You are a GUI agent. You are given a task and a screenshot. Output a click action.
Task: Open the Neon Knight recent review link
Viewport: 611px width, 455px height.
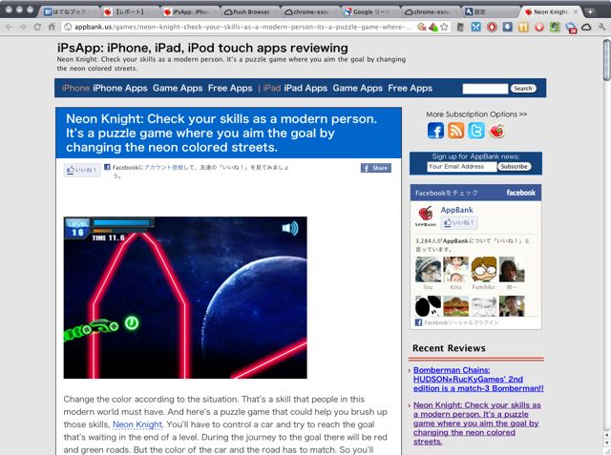476,424
